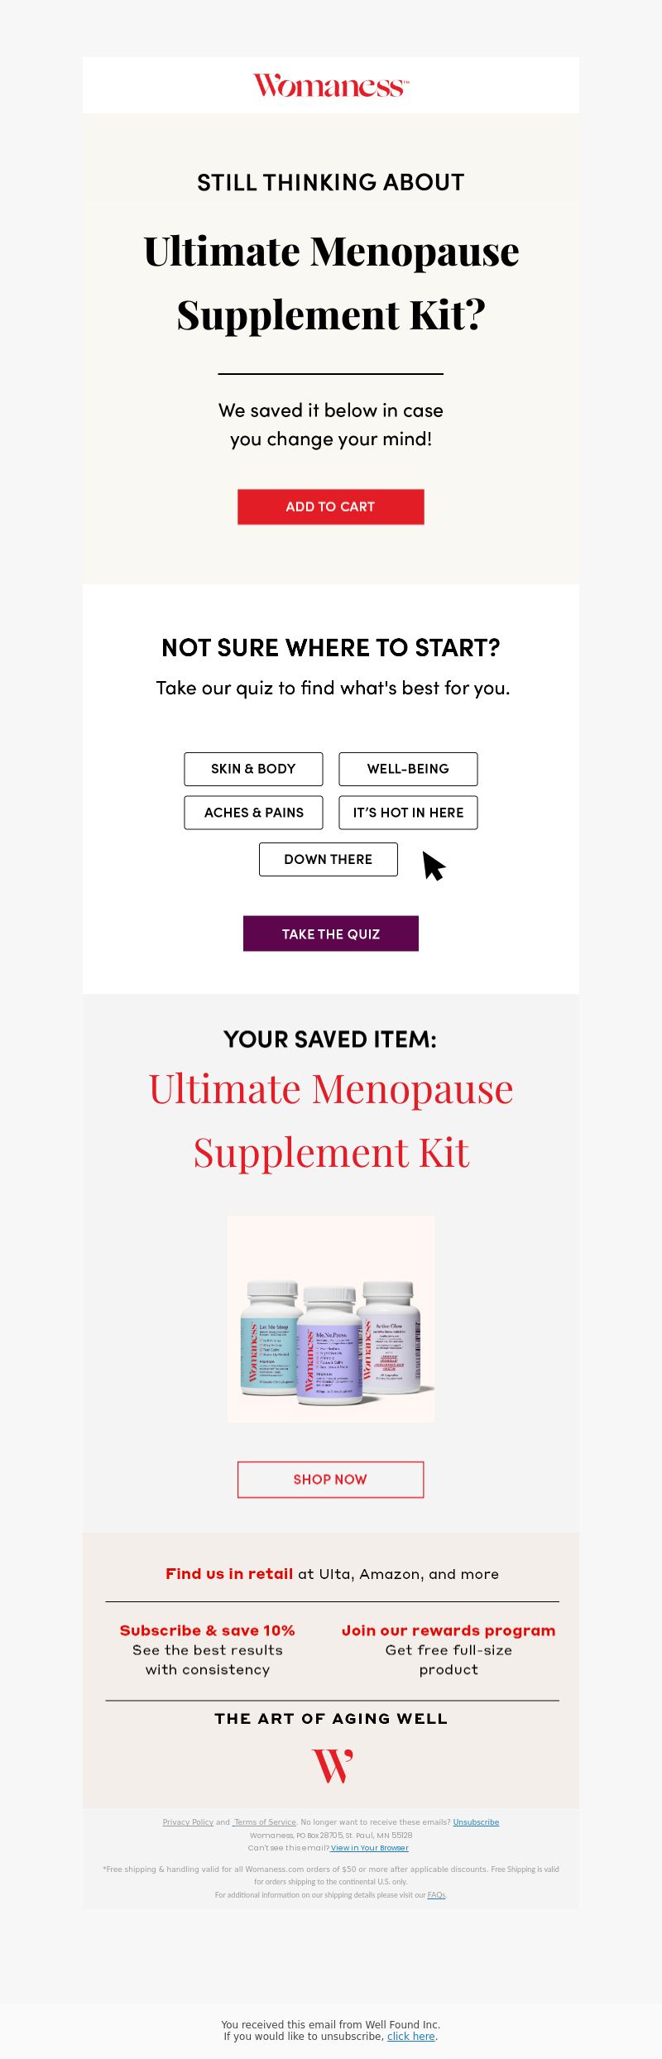Click the Womaness logo at top
The height and width of the screenshot is (2059, 662).
click(331, 86)
